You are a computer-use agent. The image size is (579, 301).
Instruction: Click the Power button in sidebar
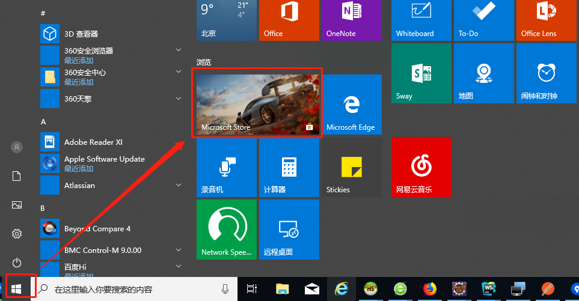pyautogui.click(x=17, y=263)
